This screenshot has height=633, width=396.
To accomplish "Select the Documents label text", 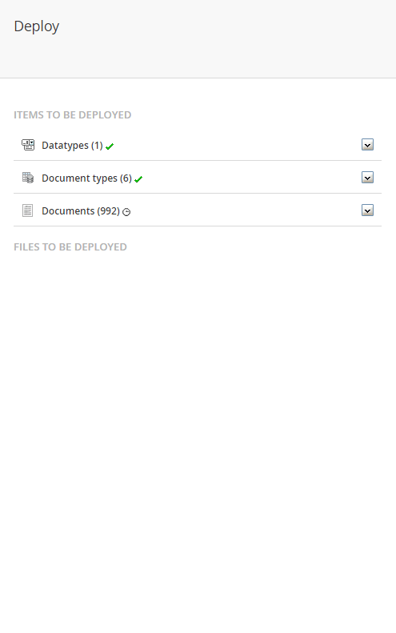I will pos(68,210).
